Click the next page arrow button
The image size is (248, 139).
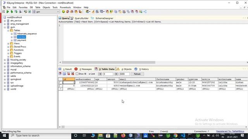(116, 74)
